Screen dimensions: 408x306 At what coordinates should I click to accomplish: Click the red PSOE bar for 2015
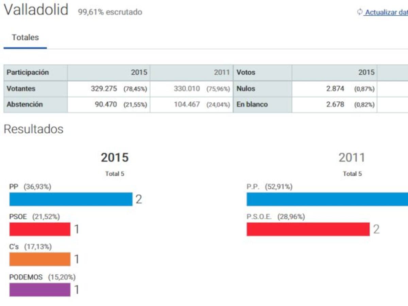pyautogui.click(x=40, y=229)
